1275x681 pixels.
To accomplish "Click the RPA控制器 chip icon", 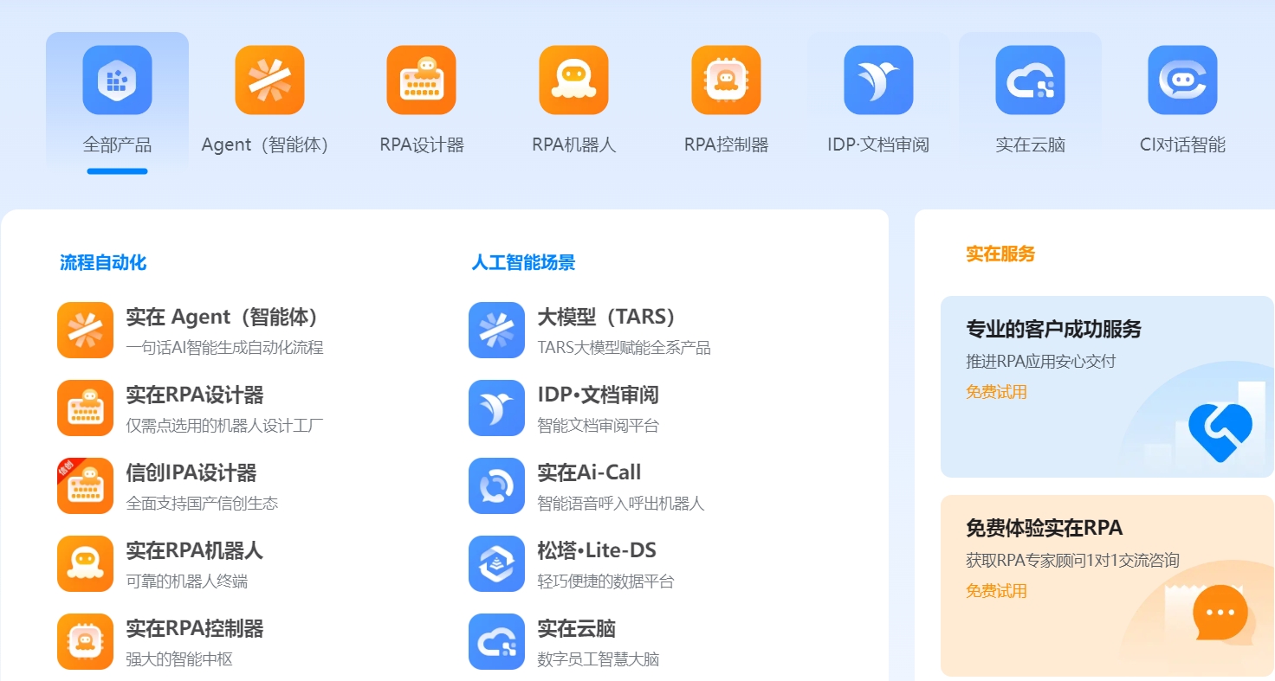I will pos(726,79).
